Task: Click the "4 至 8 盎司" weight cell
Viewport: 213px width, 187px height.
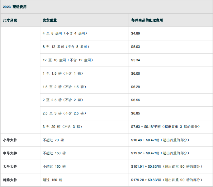Action: [64, 33]
